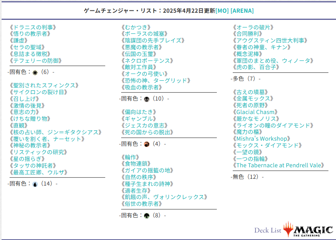Open card link 息詰まる徴税
The width and height of the screenshot is (336, 240).
point(30,54)
